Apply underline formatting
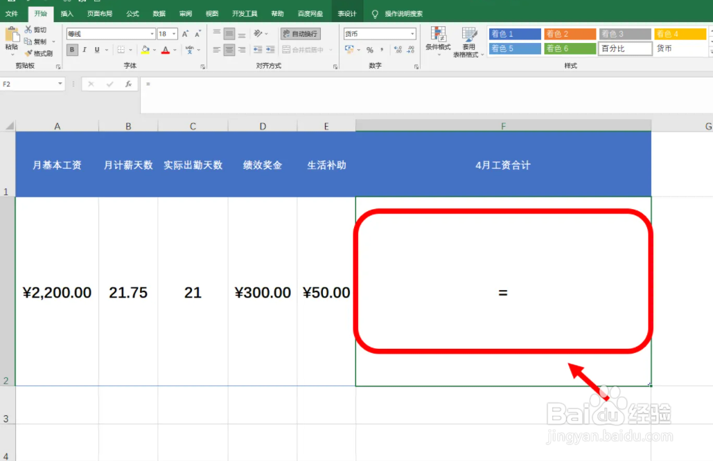This screenshot has height=461, width=713. point(96,50)
